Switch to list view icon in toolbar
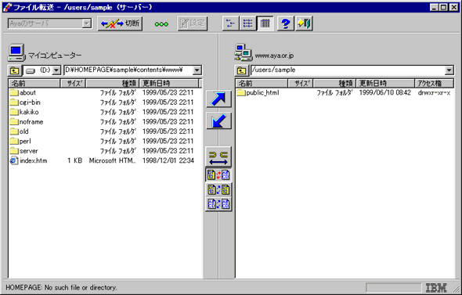The height and width of the screenshot is (295, 462). coord(247,23)
